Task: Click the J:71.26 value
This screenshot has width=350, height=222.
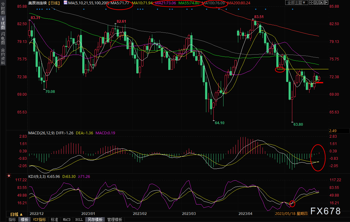Action: (x=84, y=176)
